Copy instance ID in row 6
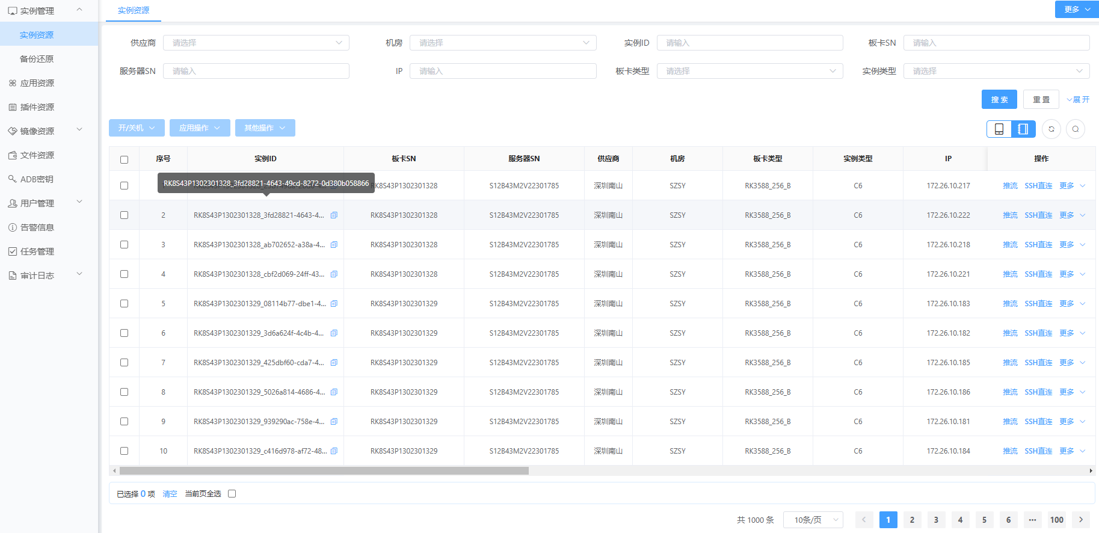The height and width of the screenshot is (533, 1099). click(x=334, y=333)
